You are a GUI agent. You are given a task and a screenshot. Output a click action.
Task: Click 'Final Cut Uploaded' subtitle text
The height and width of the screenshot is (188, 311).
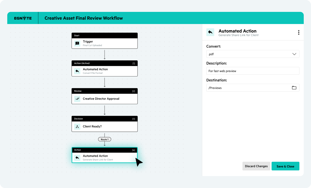click(x=93, y=45)
